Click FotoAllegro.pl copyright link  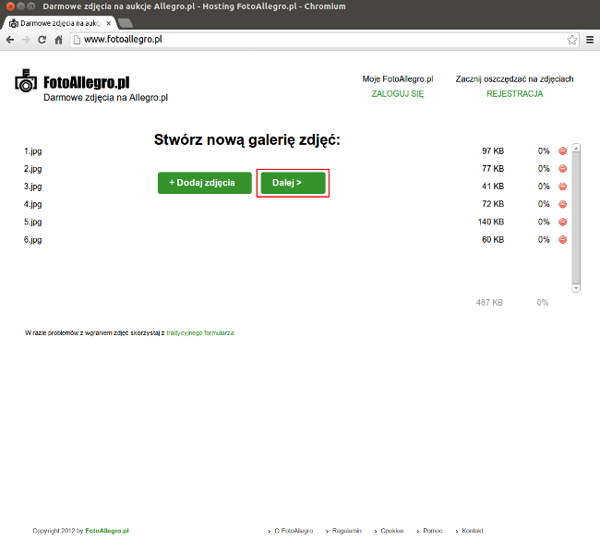pos(107,531)
